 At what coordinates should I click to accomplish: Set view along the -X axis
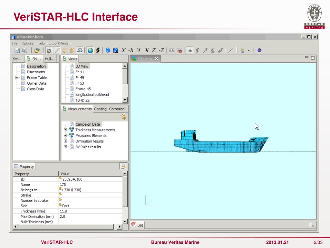(131, 50)
